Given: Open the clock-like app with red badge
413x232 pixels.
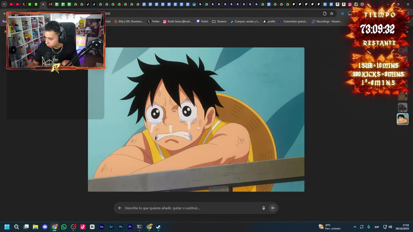Looking at the screenshot, I should tap(74, 227).
